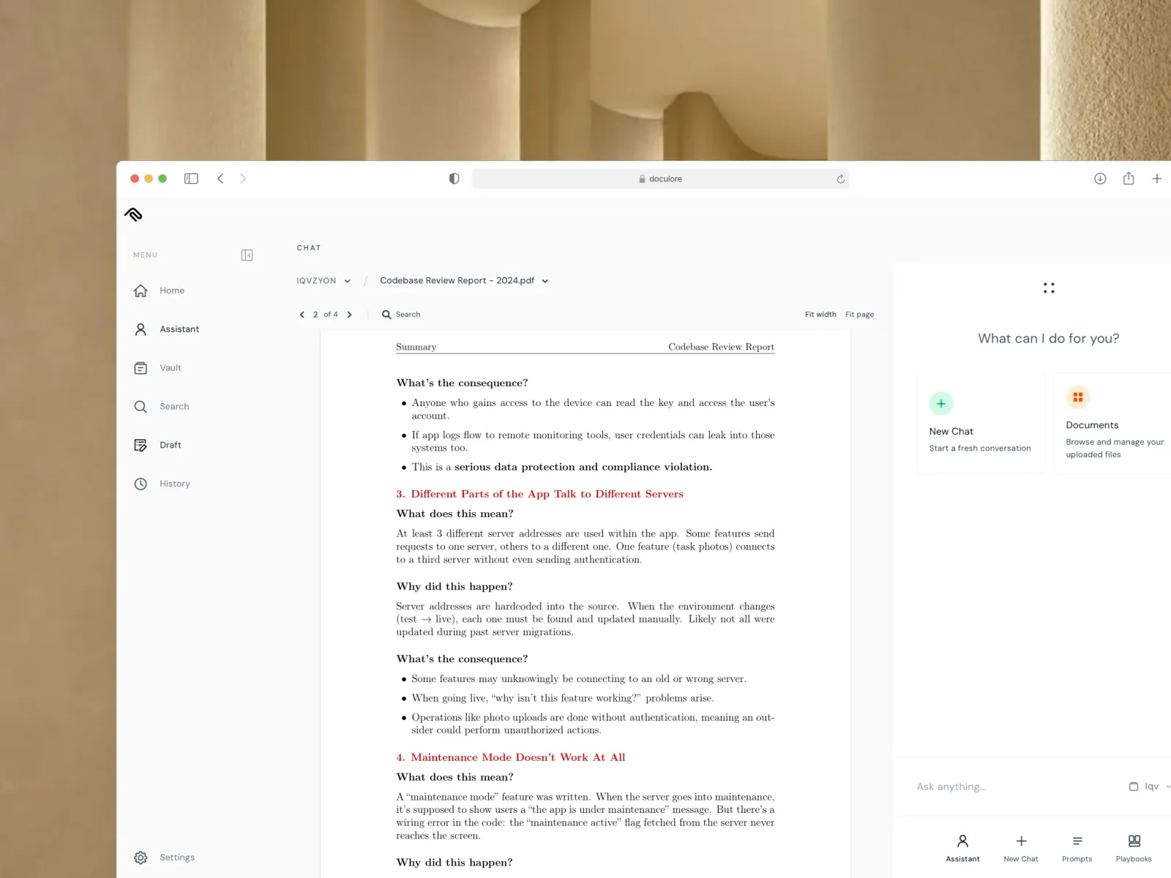Select Fit page view
Viewport: 1171px width, 878px height.
(x=859, y=315)
